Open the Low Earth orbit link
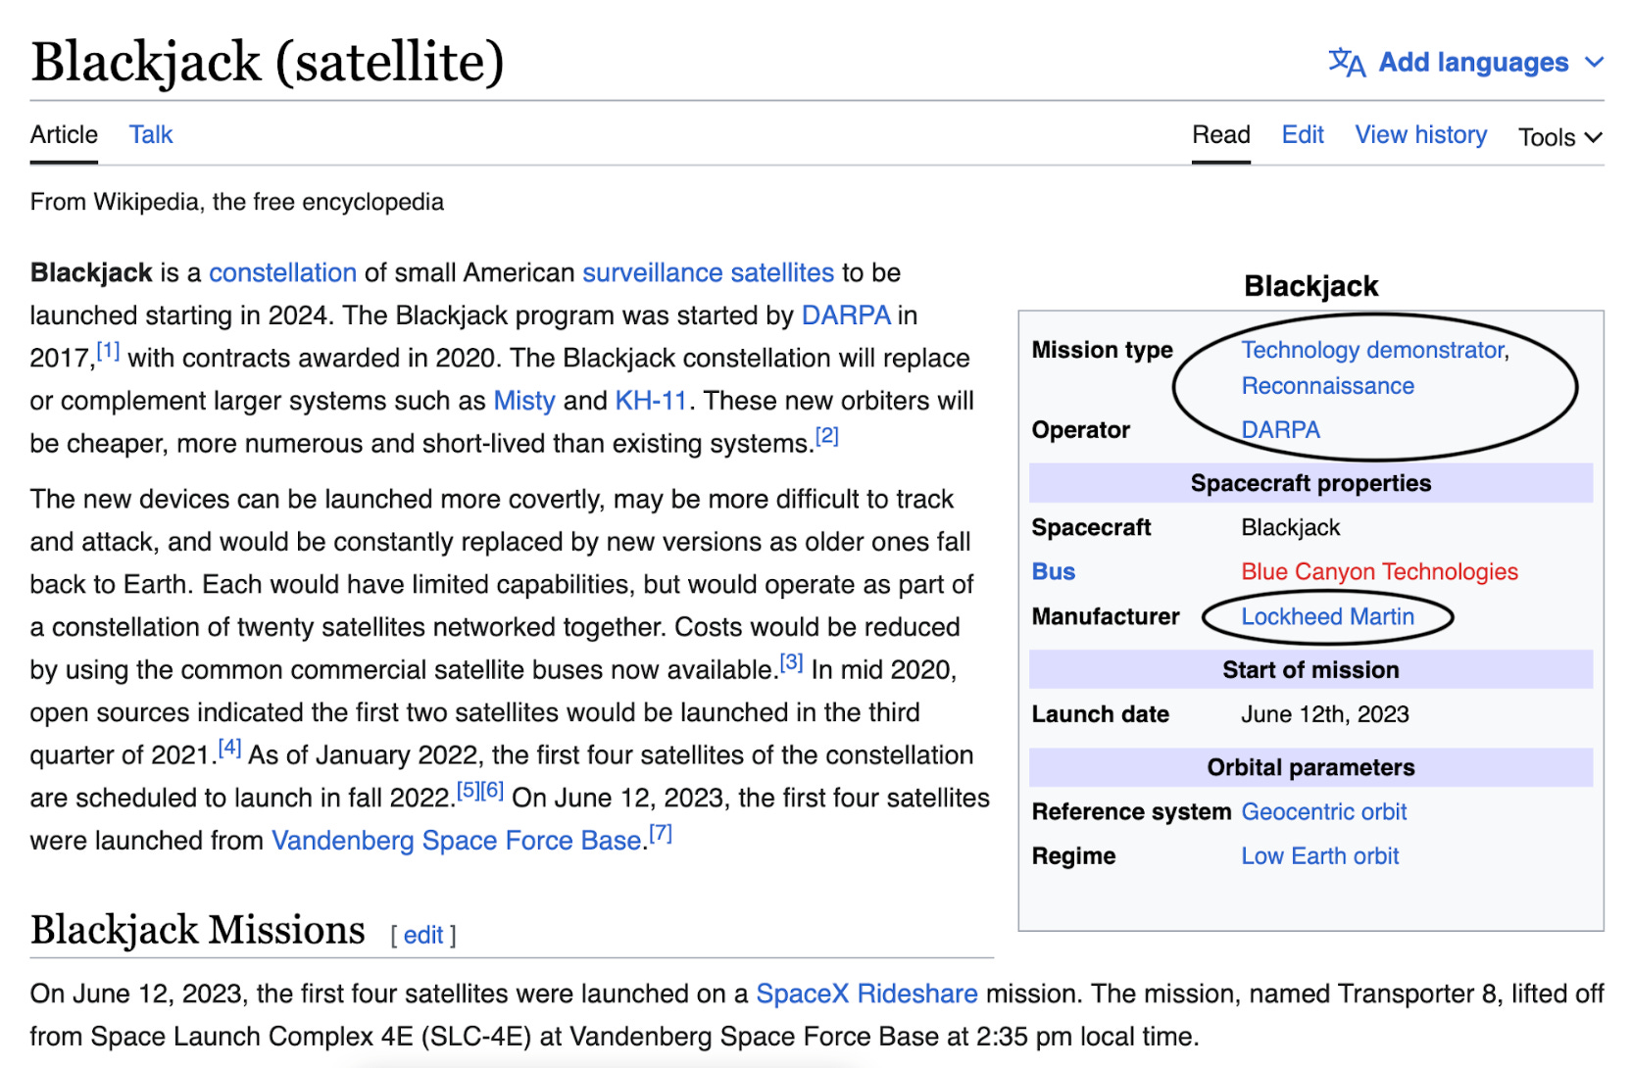 pyautogui.click(x=1319, y=856)
